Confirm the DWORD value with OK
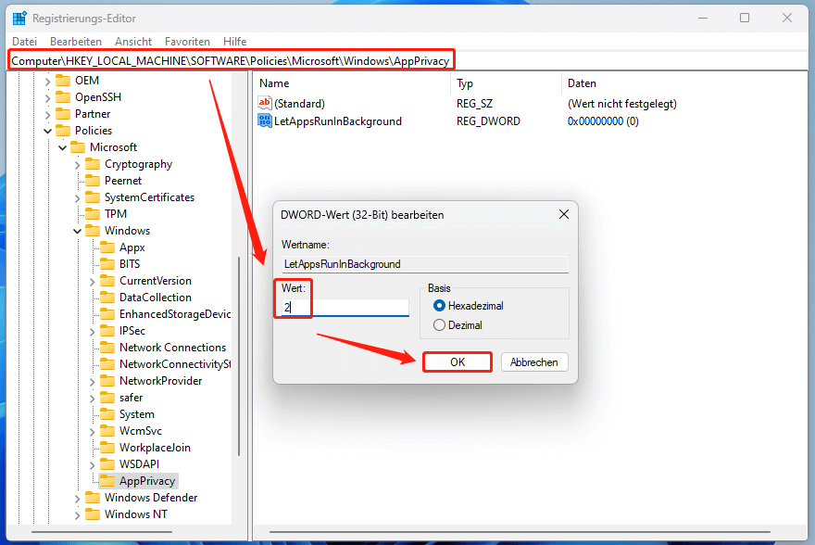Screen dimensions: 815x545 (458, 362)
